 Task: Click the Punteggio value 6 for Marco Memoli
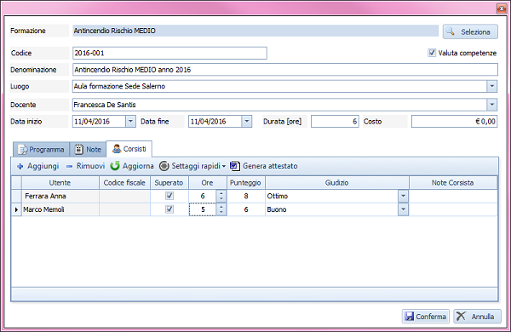coord(246,209)
